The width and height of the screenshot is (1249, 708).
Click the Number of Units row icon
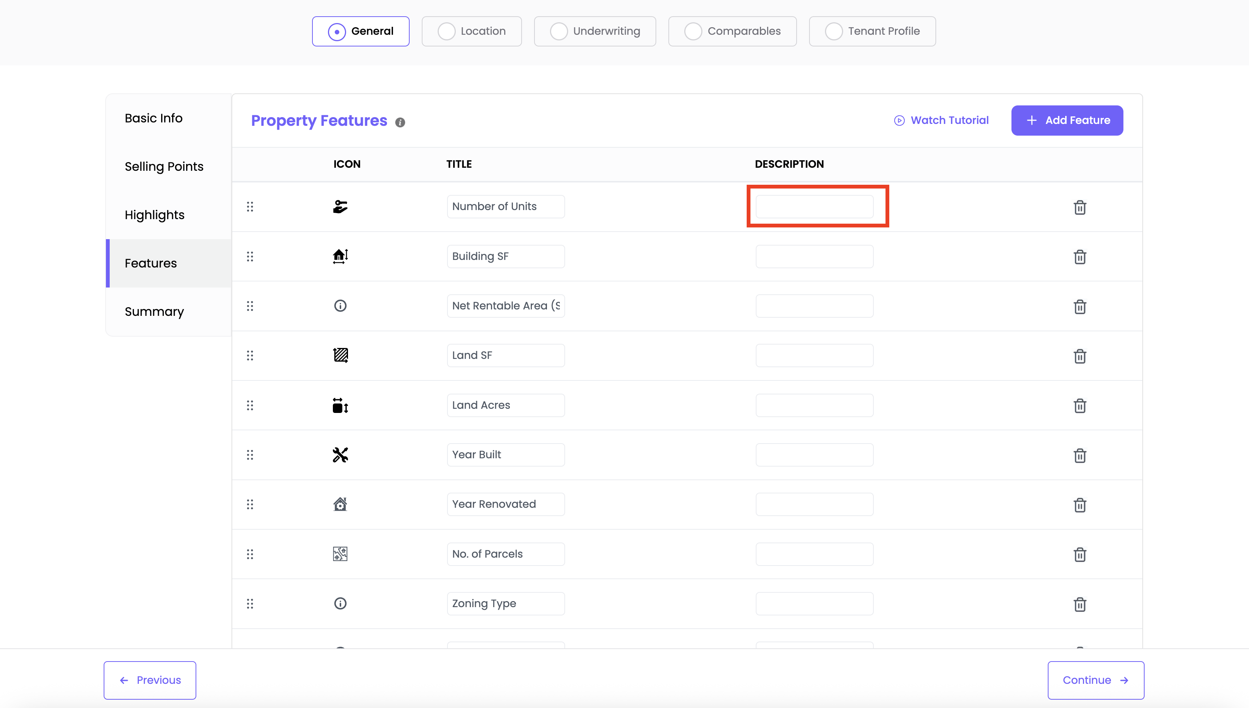(340, 207)
